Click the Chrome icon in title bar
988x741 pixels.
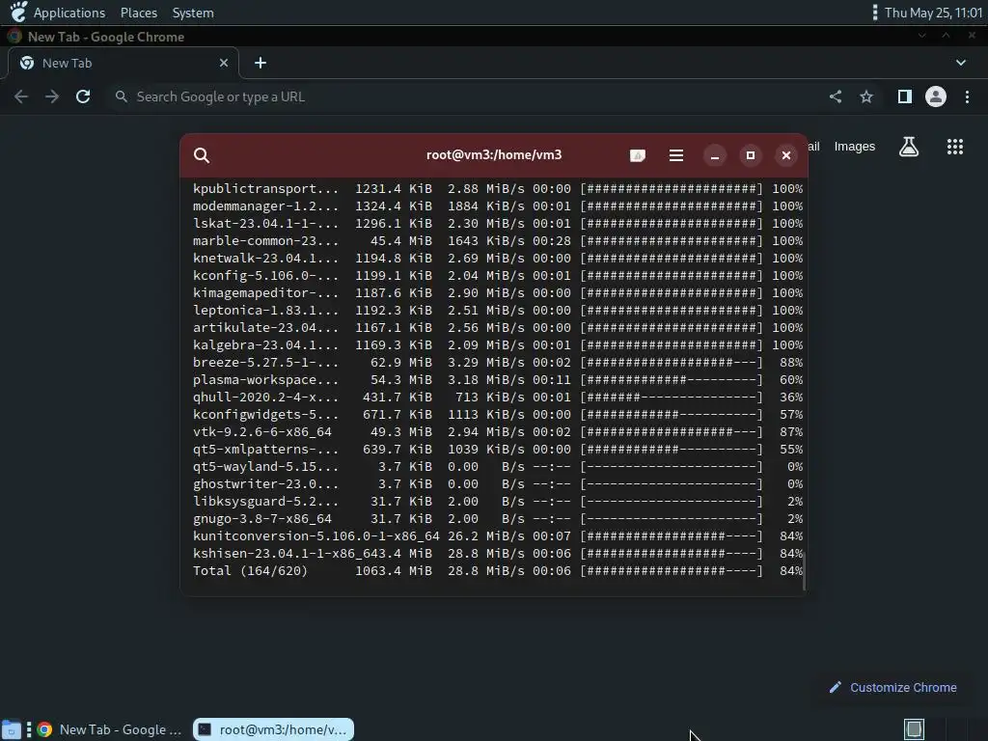pos(14,37)
